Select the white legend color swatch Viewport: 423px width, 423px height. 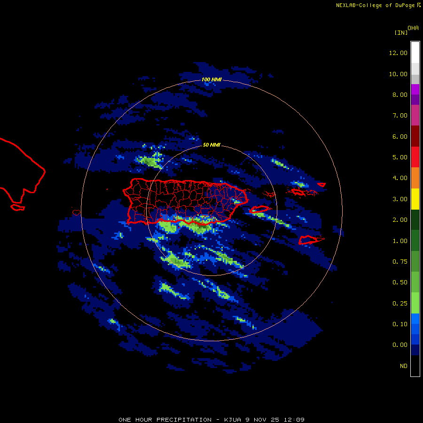[x=415, y=52]
